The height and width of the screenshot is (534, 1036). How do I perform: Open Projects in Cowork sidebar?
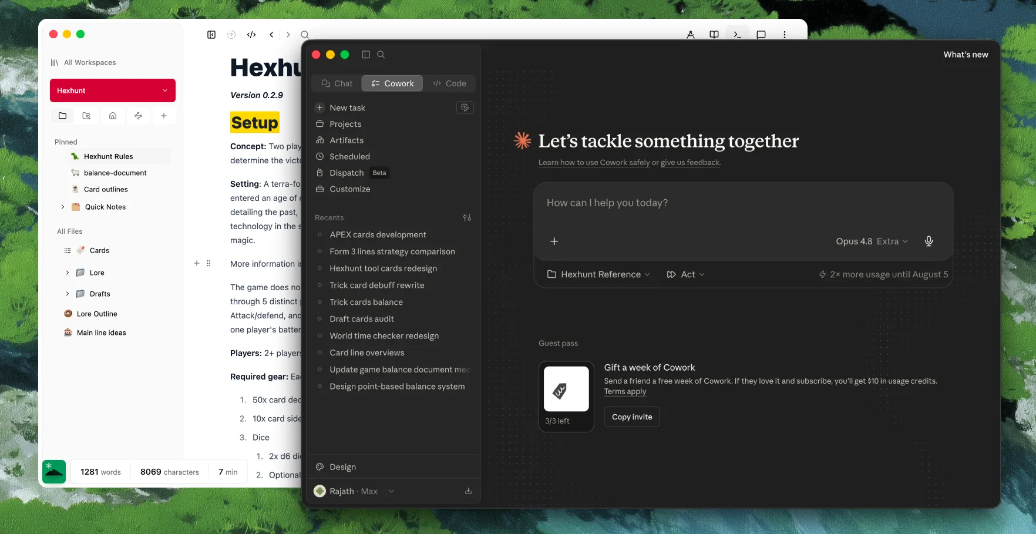coord(345,124)
